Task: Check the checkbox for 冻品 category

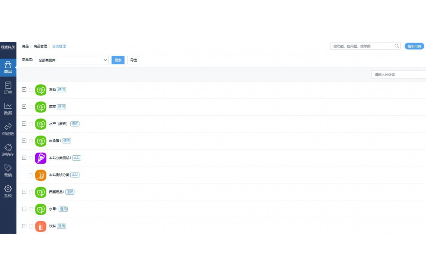Action: point(31,90)
